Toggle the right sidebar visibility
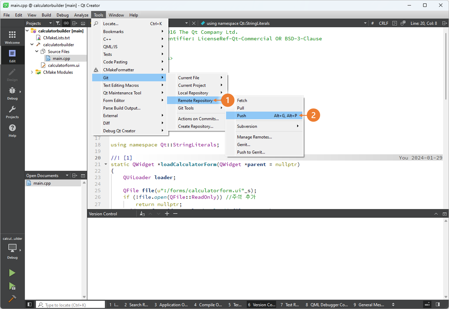The height and width of the screenshot is (309, 449). (x=438, y=304)
